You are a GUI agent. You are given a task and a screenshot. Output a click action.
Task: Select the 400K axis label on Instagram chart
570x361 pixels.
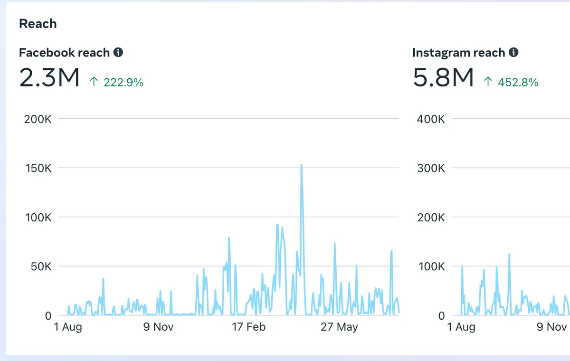point(431,119)
